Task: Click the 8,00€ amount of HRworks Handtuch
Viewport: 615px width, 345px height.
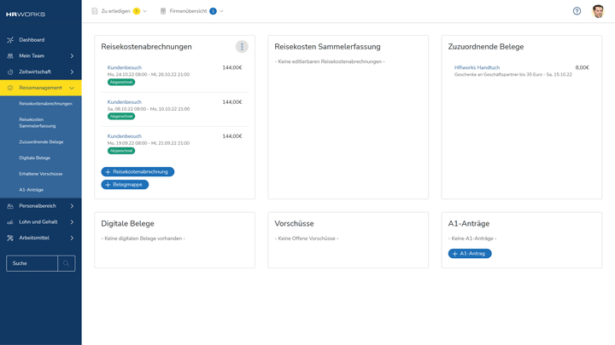Action: click(x=582, y=67)
